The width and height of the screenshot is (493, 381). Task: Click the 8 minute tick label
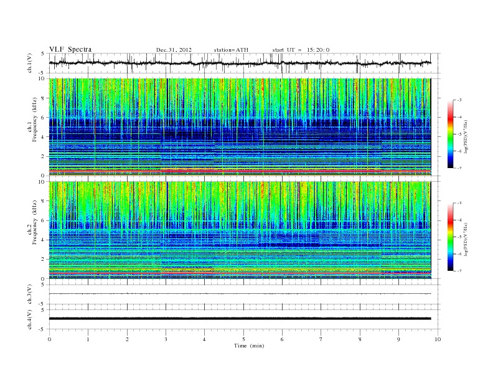coord(360,339)
